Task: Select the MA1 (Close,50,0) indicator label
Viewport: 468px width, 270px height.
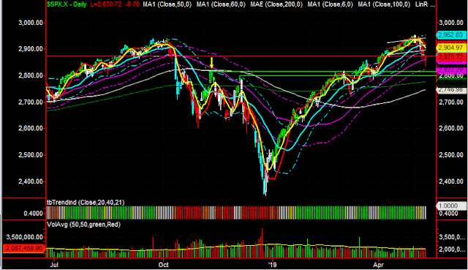Action: point(167,4)
